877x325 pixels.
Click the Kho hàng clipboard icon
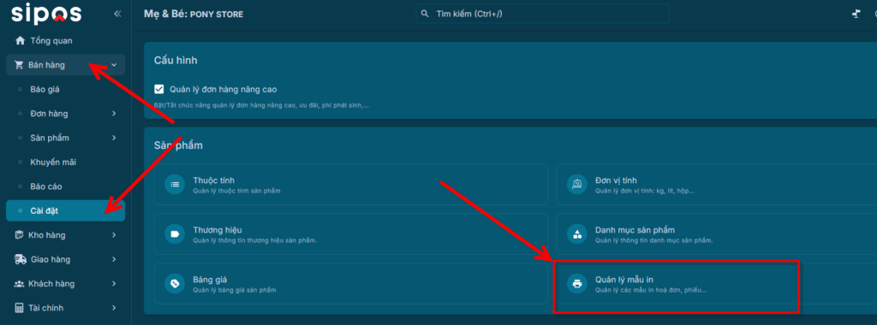[x=19, y=235]
